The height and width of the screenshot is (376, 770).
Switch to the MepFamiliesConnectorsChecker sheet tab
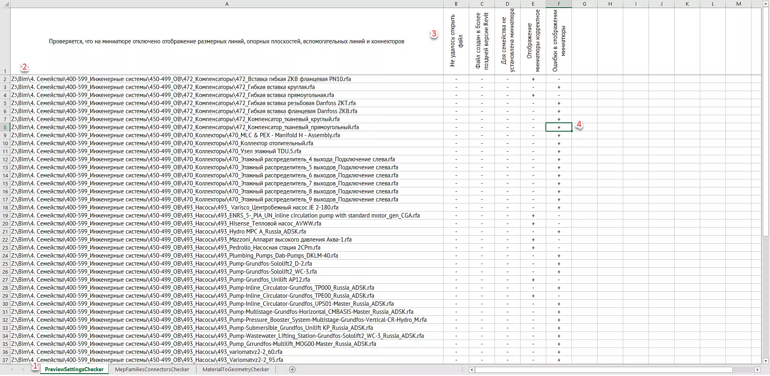152,370
